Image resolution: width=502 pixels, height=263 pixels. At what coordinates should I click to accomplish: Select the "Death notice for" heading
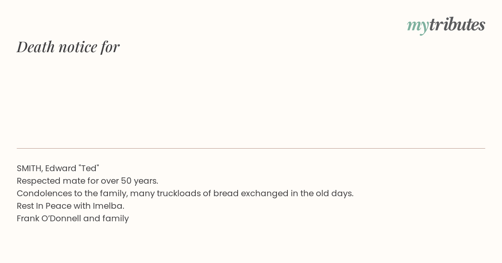point(68,47)
